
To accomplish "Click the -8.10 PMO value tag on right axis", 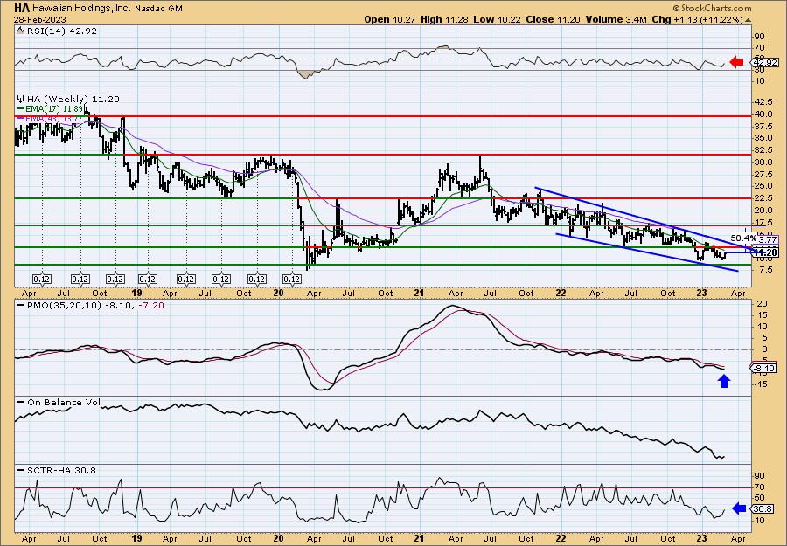I will point(765,369).
